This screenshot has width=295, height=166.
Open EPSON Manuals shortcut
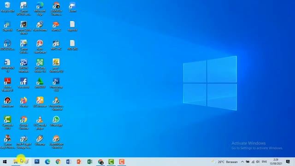[x=24, y=65]
